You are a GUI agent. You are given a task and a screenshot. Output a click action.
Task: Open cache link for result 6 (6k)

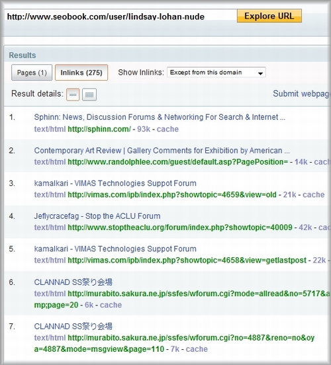coord(111,305)
